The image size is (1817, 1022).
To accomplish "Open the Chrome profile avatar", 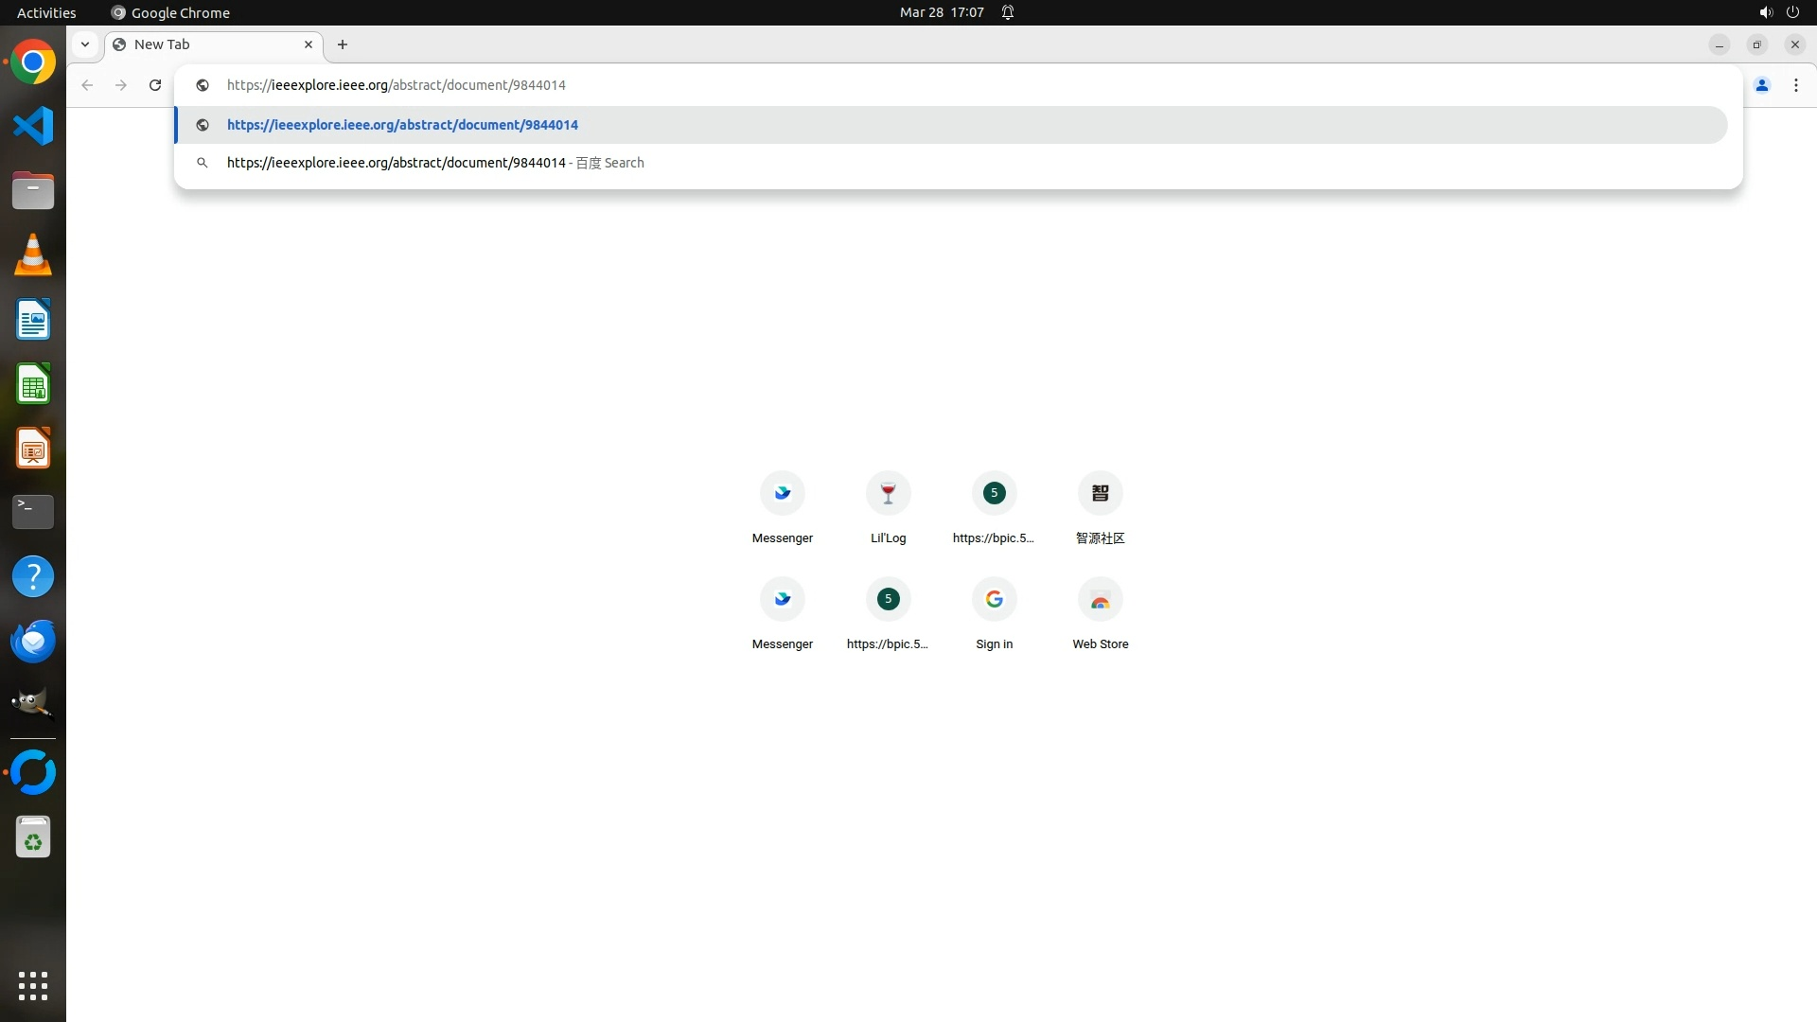I will point(1761,85).
